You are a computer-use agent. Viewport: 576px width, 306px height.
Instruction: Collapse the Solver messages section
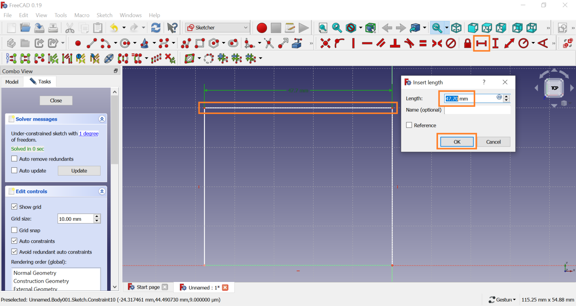(102, 119)
